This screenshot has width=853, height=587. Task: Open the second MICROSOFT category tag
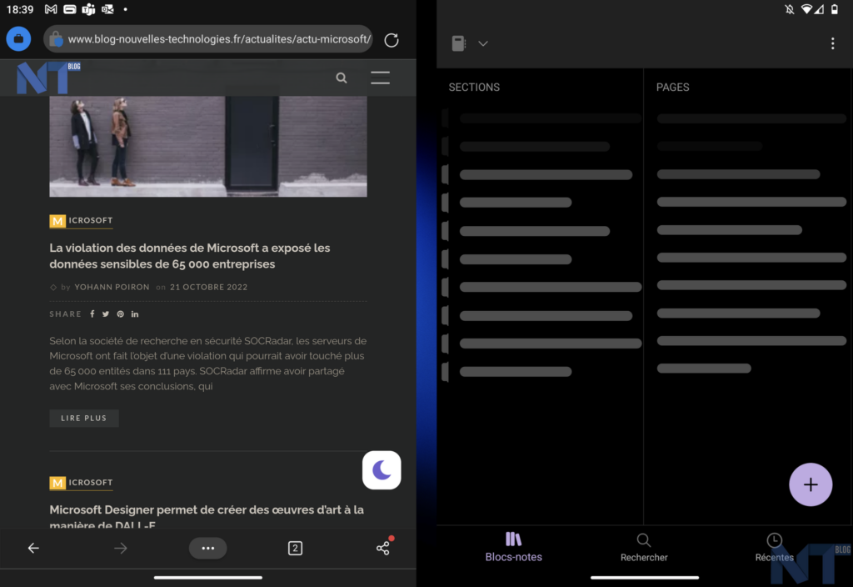click(x=81, y=483)
